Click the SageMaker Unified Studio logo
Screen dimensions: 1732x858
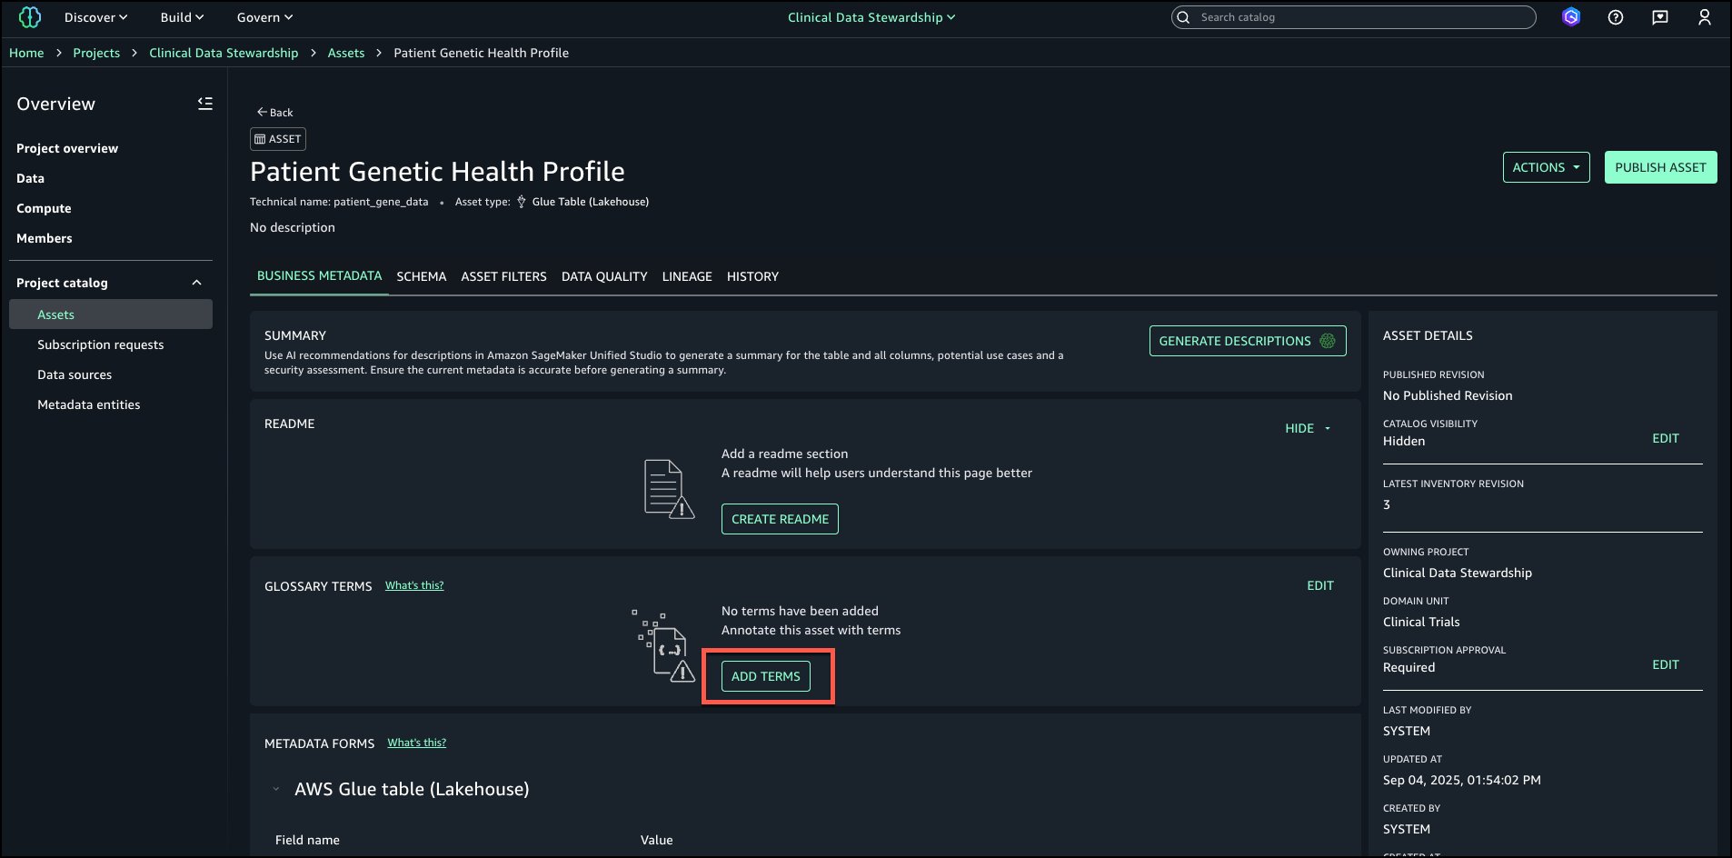[x=30, y=17]
